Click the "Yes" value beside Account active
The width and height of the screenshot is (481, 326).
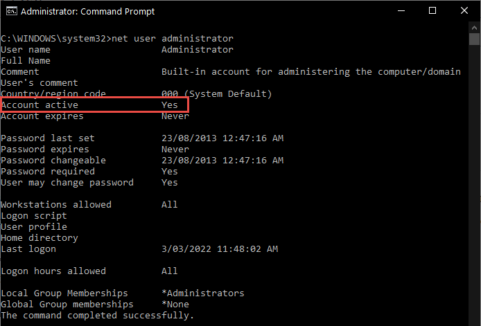coord(170,105)
